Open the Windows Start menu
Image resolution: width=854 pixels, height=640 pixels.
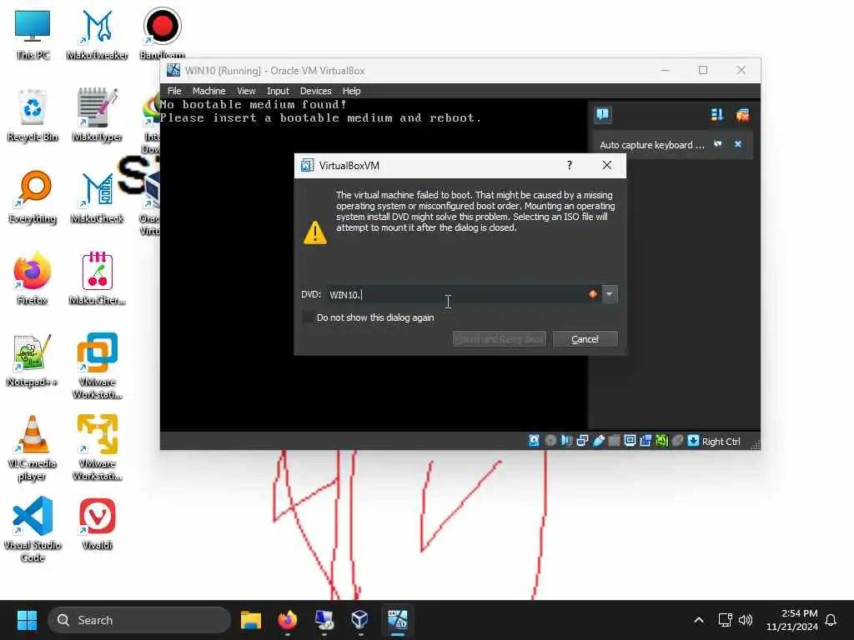(27, 620)
